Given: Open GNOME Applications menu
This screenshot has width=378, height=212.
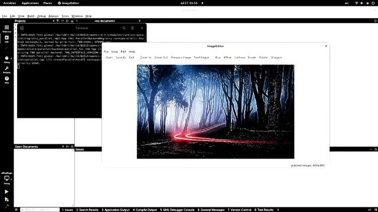Looking at the screenshot, I should 30,3.
